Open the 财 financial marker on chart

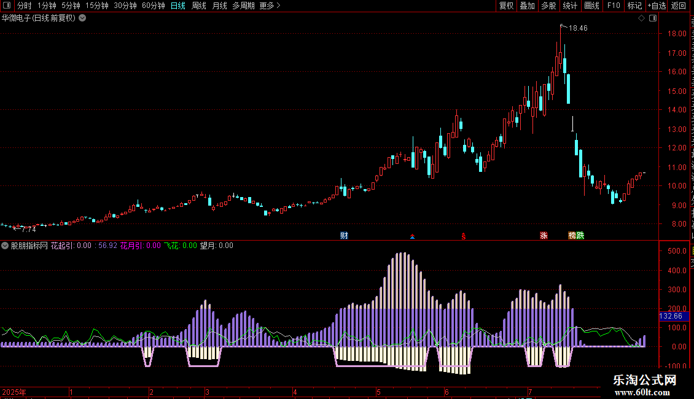pos(344,235)
